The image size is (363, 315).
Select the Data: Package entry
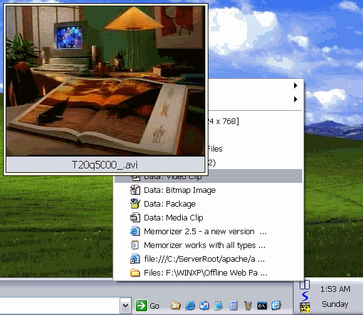(208, 204)
